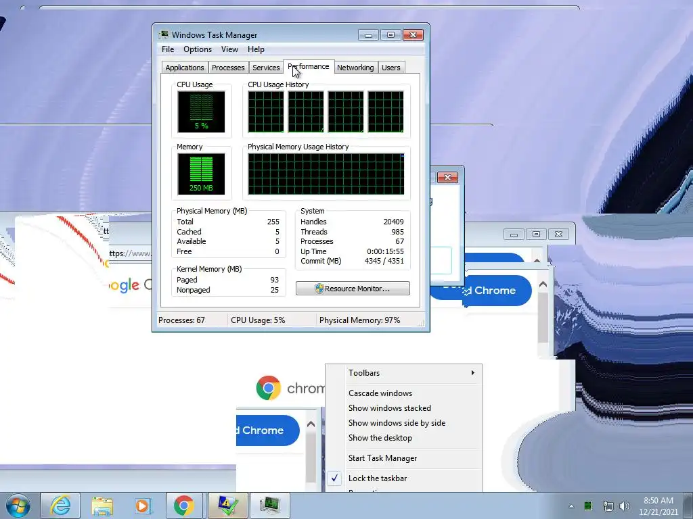
Task: Activate the Task Manager taskbar icon
Action: [269, 505]
